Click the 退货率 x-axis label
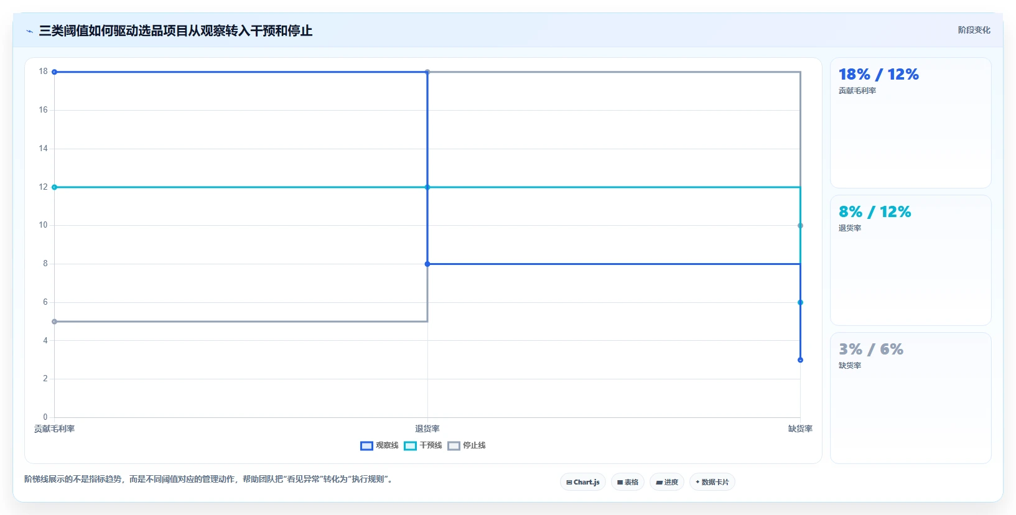Image resolution: width=1016 pixels, height=515 pixels. 427,429
